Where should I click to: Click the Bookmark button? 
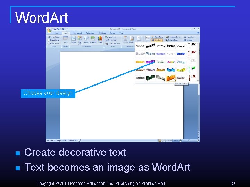click(110, 40)
